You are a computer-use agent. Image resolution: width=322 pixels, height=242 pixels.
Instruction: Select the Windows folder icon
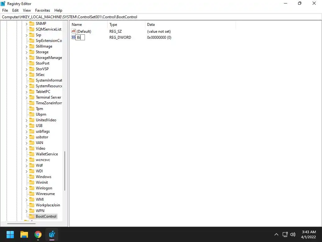pyautogui.click(x=32, y=176)
